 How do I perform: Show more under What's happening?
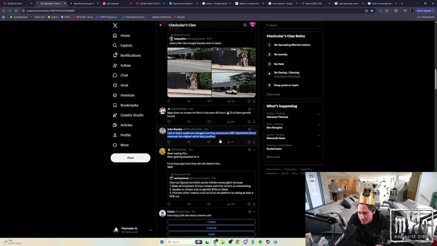coord(273,157)
